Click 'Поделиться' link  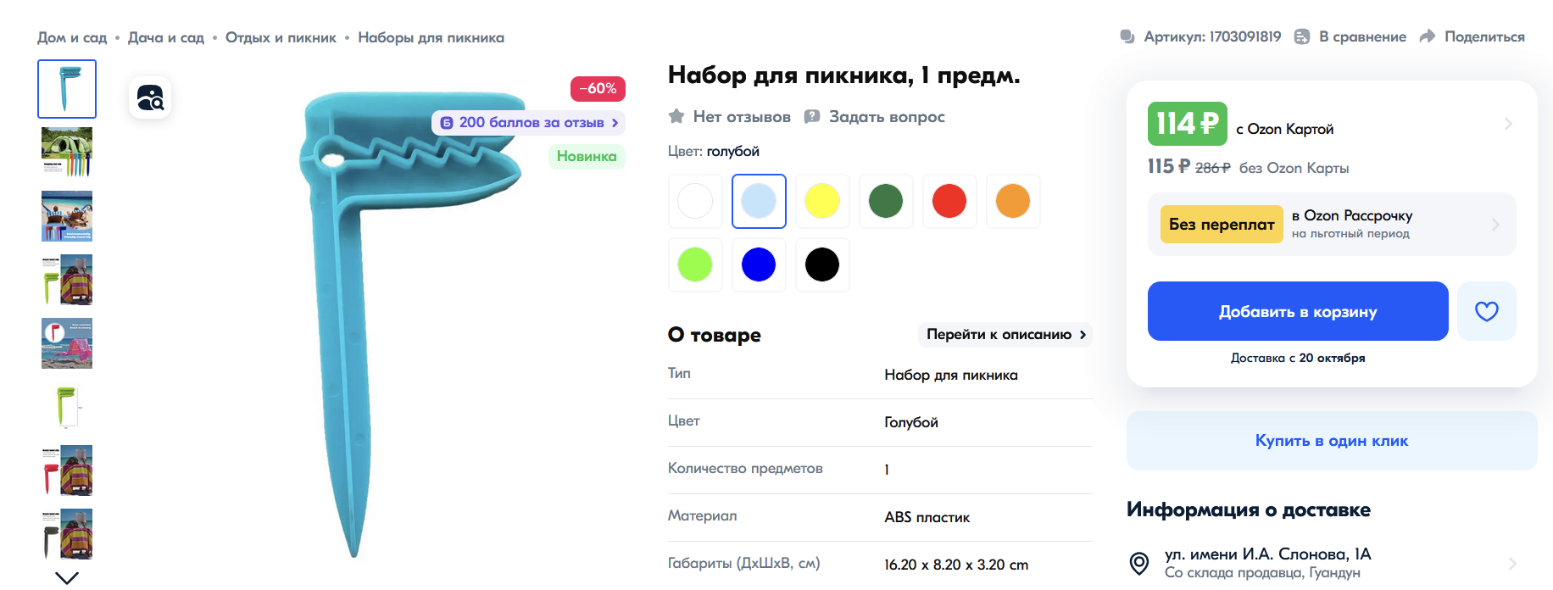point(1484,37)
